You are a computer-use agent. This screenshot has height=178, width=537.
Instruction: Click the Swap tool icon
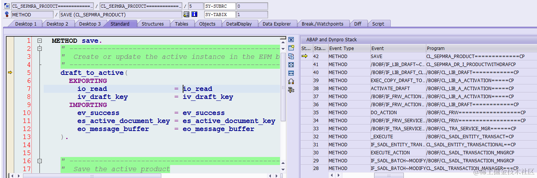291,81
